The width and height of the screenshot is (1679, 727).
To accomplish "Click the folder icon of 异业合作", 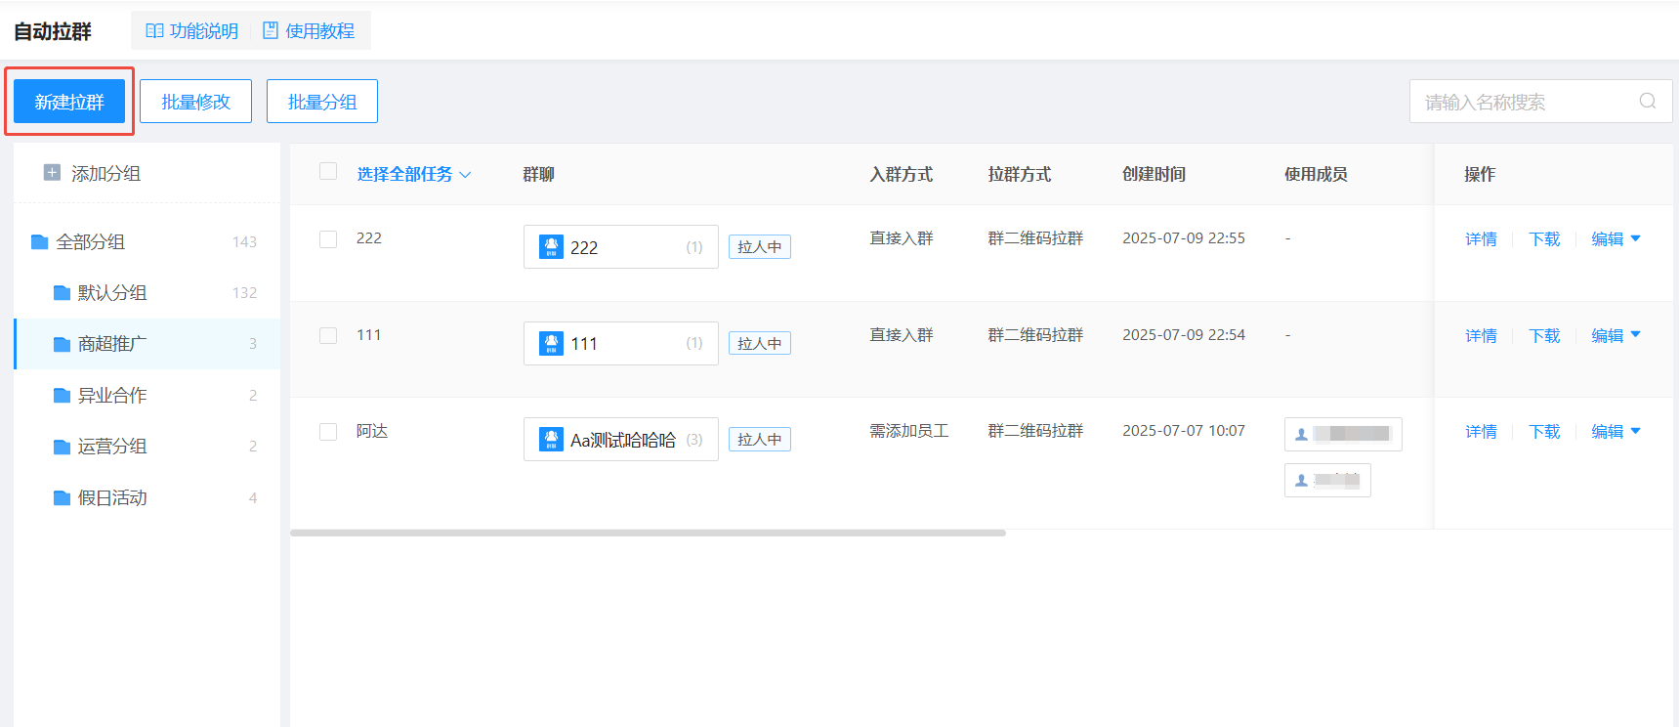I will 62,395.
